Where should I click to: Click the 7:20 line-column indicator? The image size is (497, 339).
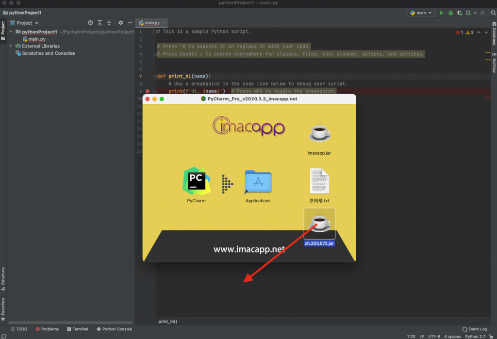[x=411, y=337]
